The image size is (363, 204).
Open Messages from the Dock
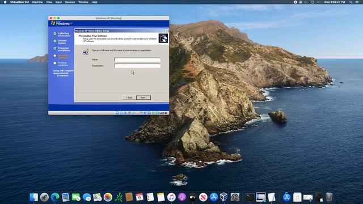click(87, 197)
